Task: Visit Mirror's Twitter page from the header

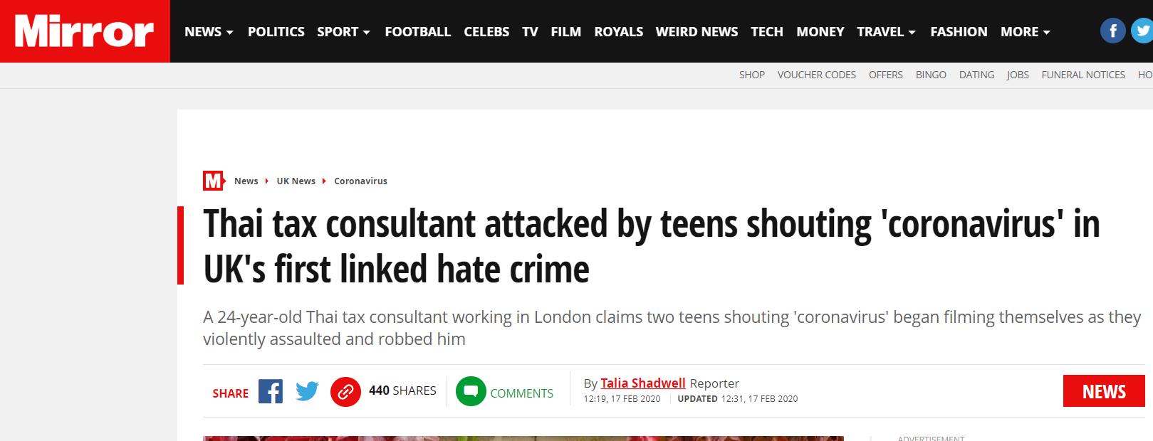Action: point(1142,31)
